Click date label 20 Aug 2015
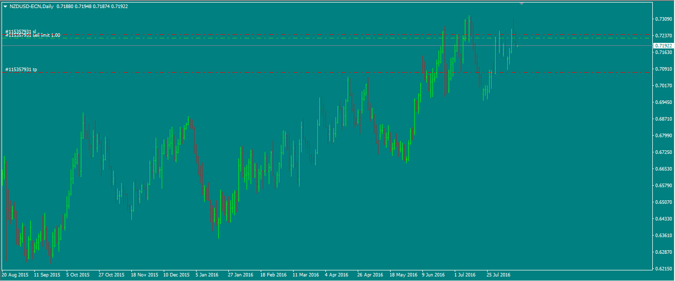 [x=15, y=275]
